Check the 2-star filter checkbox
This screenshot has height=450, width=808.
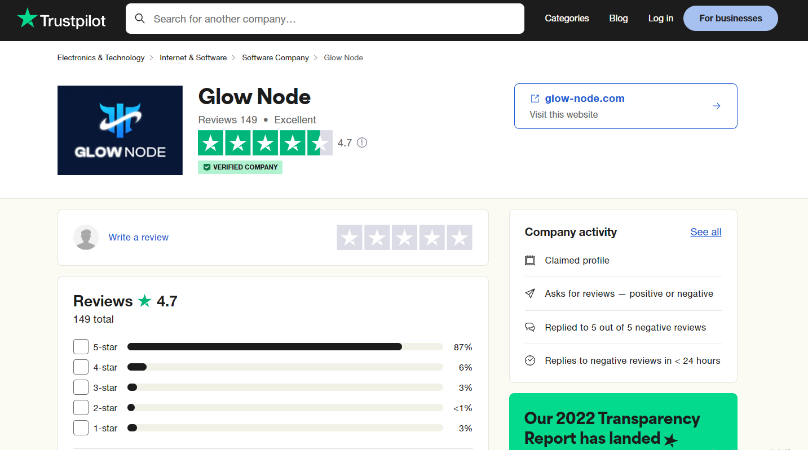(x=81, y=408)
